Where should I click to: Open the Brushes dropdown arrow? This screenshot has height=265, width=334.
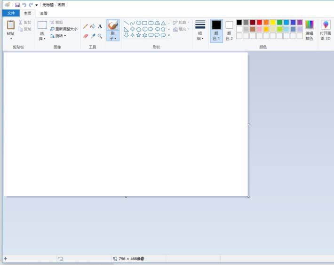click(x=115, y=39)
